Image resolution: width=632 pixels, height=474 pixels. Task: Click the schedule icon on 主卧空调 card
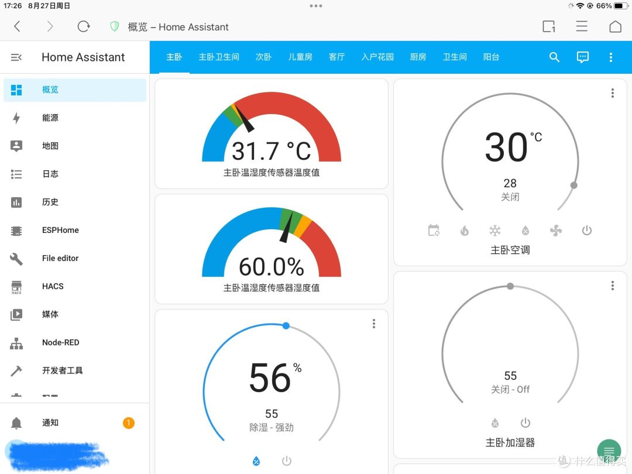click(x=434, y=230)
